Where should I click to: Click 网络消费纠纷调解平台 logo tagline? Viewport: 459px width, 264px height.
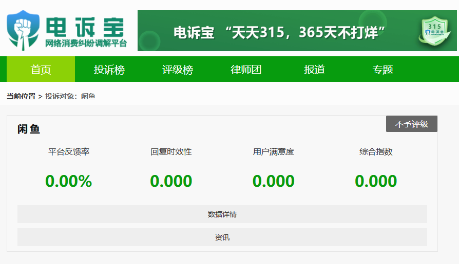pos(86,43)
